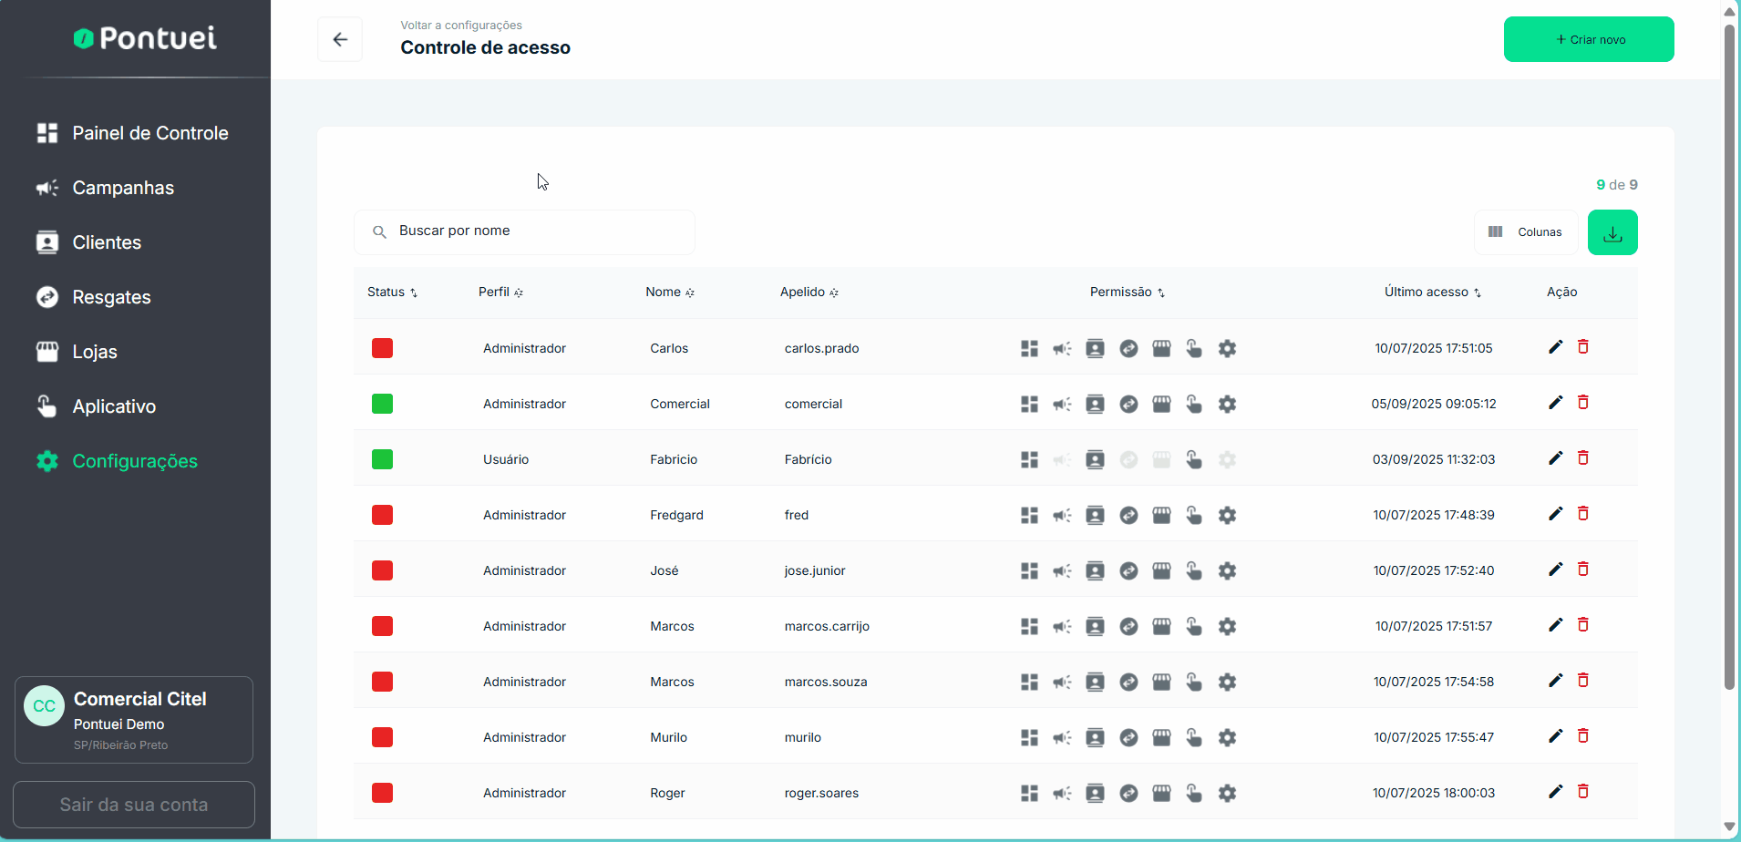Toggle the green status indicator for Fabricio

[382, 459]
